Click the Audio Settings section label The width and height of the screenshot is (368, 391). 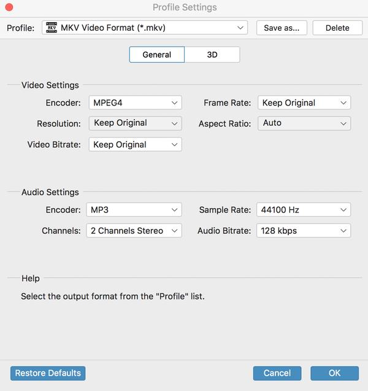pos(50,192)
